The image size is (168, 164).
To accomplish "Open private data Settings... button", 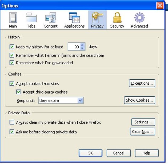I will pos(143,122).
